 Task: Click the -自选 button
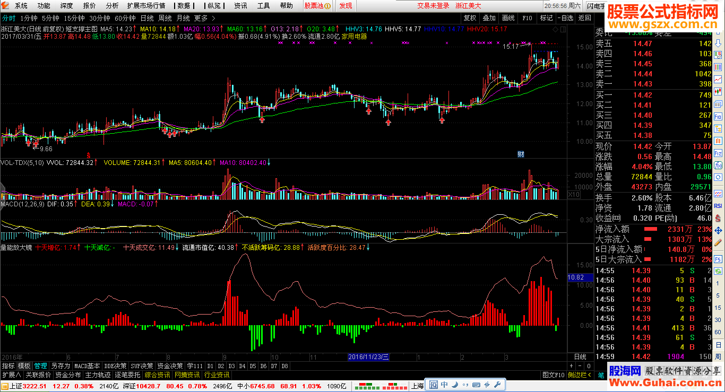[566, 18]
